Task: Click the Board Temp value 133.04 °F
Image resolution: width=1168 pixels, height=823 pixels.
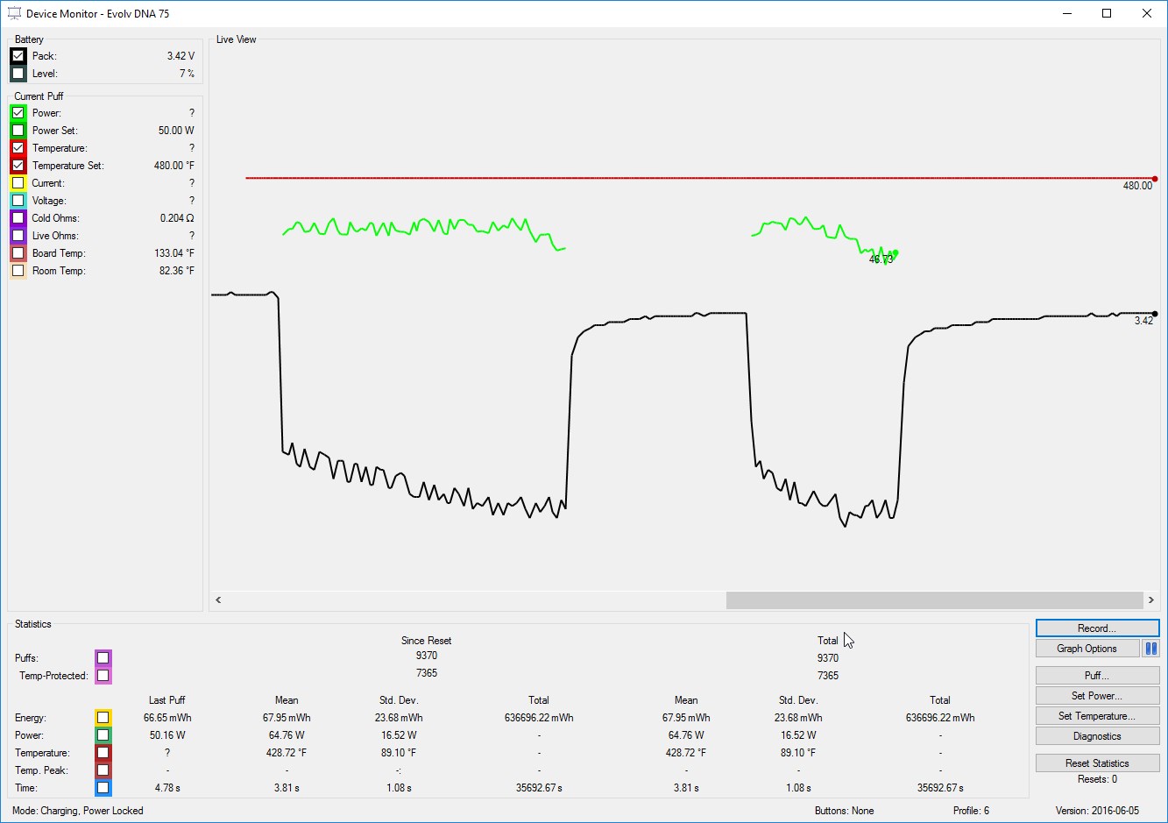Action: pos(174,253)
